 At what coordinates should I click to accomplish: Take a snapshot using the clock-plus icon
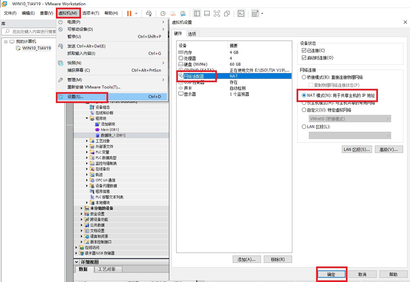163,14
